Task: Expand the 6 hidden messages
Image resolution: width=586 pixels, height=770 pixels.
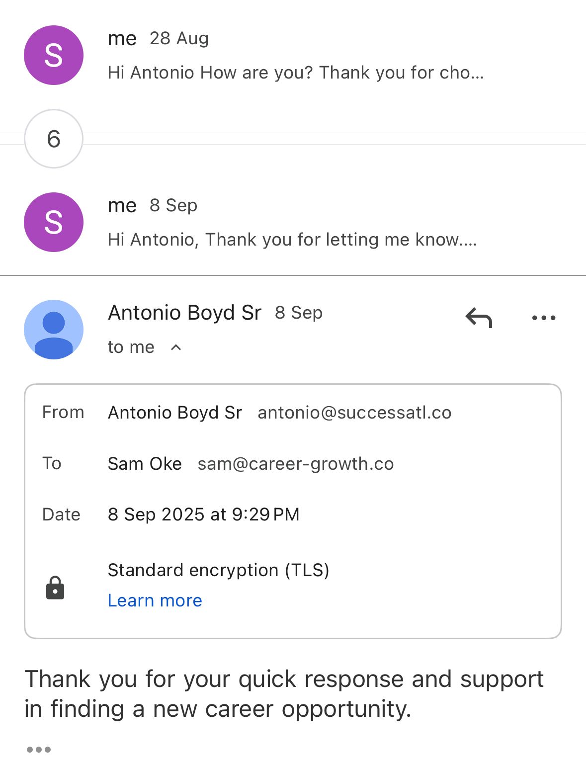Action: pos(54,139)
